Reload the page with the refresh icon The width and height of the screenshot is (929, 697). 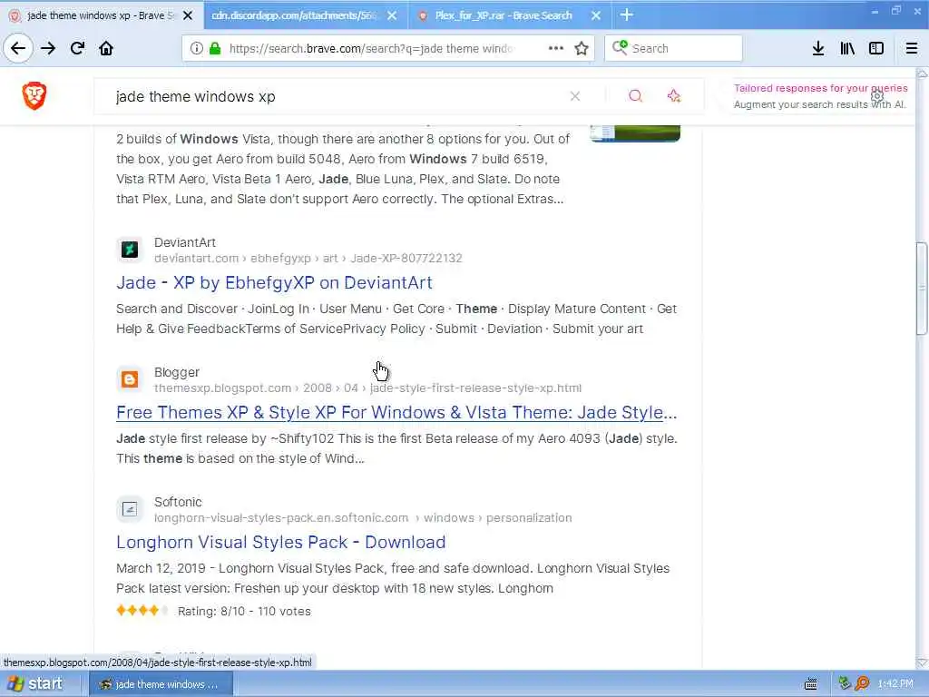coord(77,48)
